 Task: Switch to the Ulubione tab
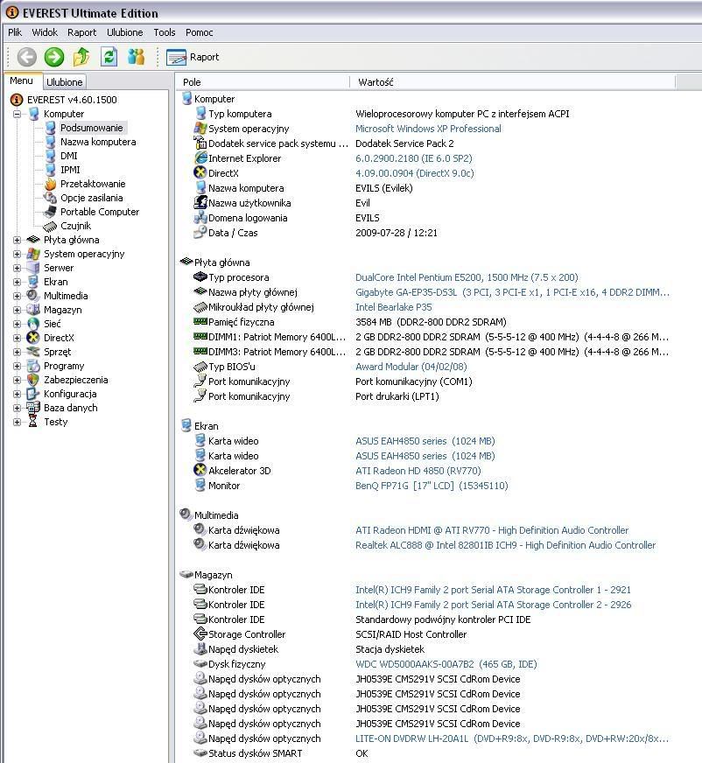point(65,82)
